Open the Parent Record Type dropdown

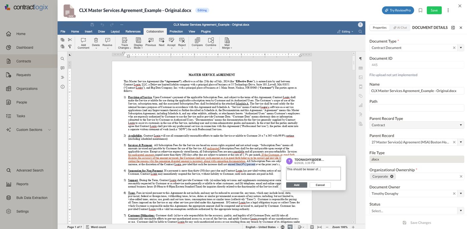click(417, 125)
